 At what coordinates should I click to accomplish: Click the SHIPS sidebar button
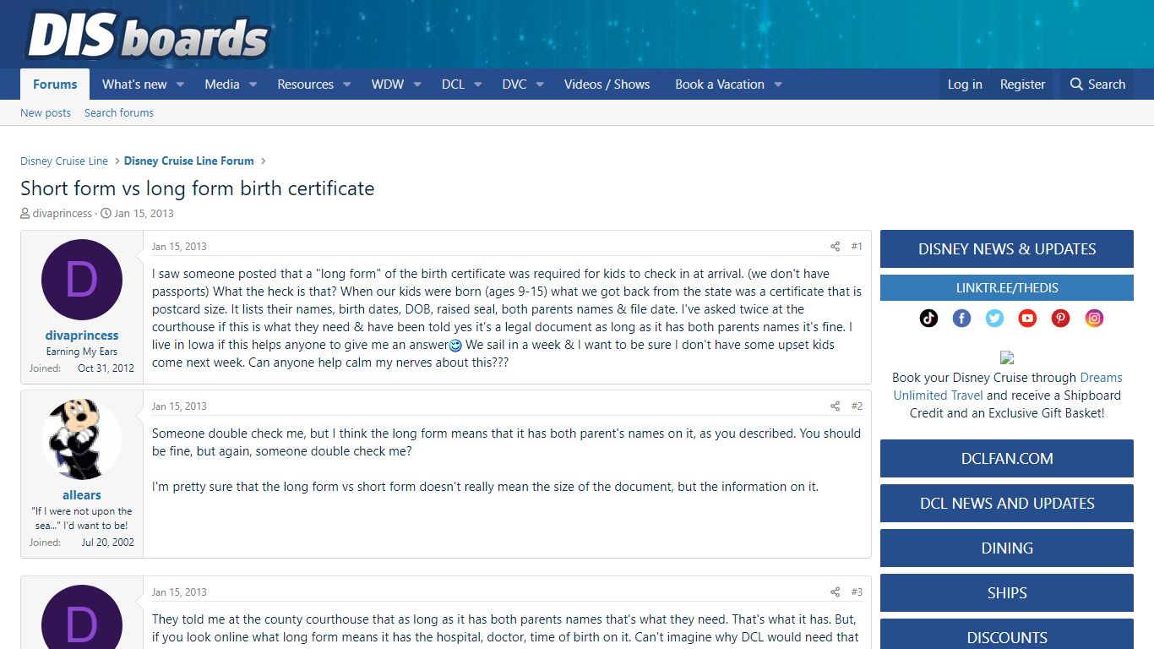point(1007,593)
